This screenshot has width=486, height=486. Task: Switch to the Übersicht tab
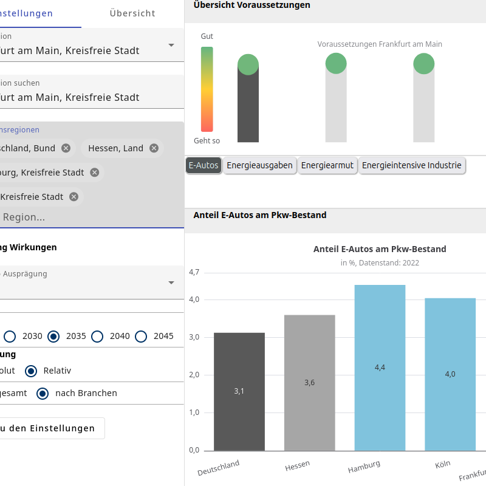click(132, 13)
